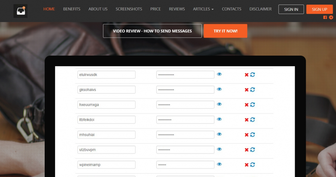Click the password field for mhsuhiai
Screen dimensions: 336x177
(185, 134)
